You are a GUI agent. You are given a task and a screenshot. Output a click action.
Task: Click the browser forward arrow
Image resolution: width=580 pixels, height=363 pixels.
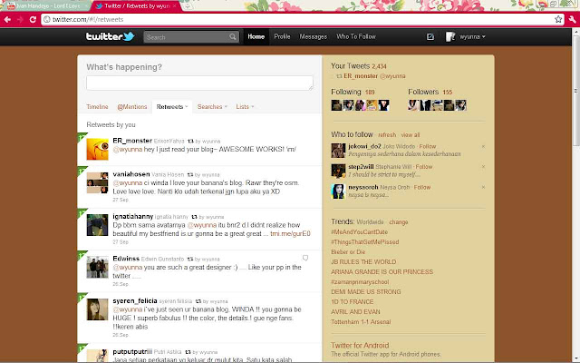(x=20, y=19)
